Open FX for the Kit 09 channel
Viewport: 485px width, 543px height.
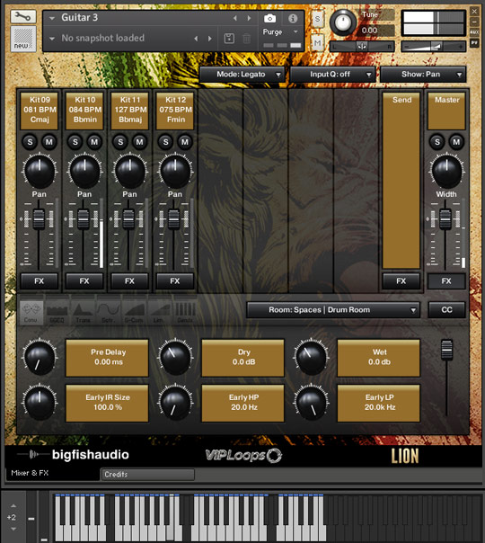click(x=40, y=280)
